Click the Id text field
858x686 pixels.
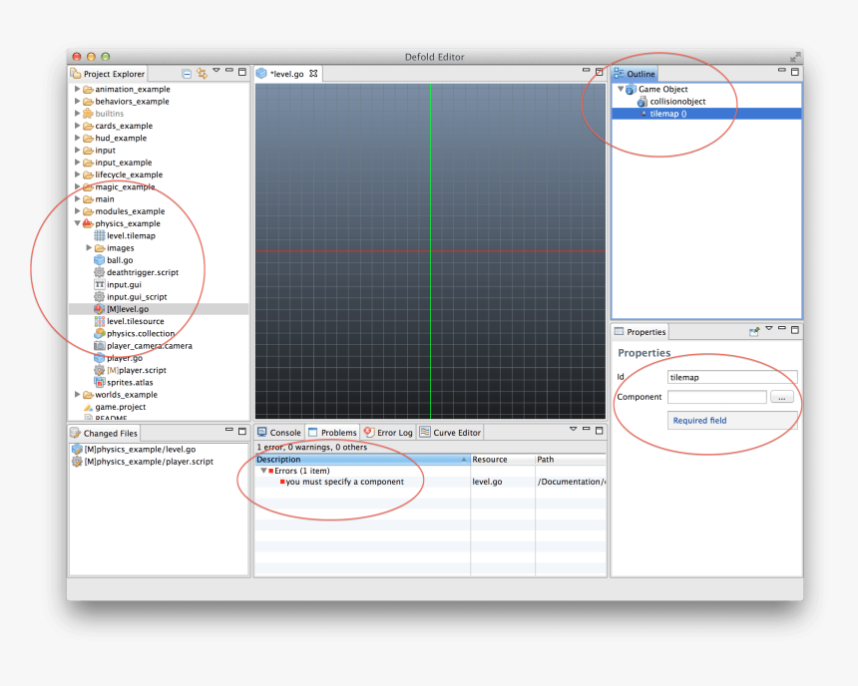tap(731, 378)
